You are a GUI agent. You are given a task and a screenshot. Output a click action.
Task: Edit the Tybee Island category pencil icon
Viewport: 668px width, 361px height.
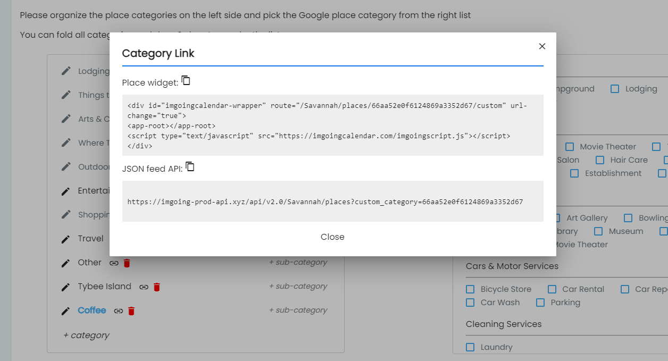point(66,287)
